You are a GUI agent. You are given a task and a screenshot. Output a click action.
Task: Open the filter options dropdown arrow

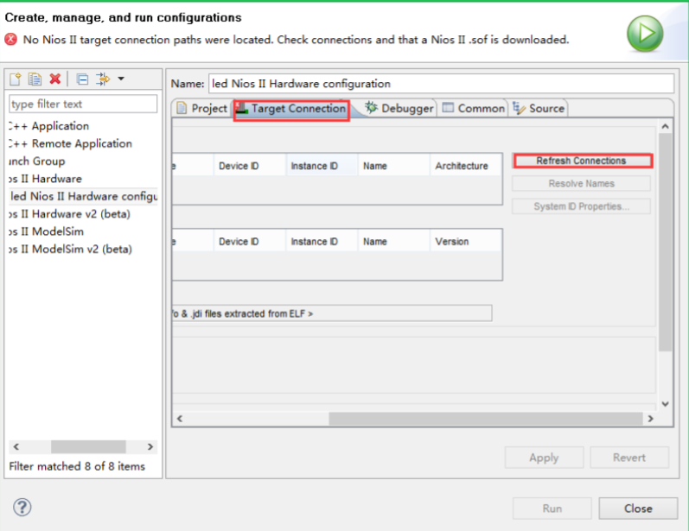121,79
